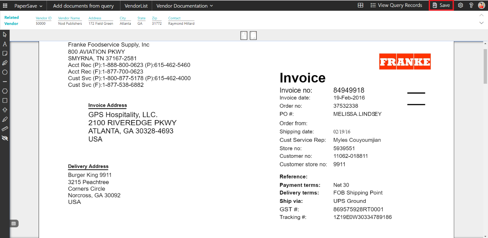This screenshot has width=488, height=238.
Task: Select the highlighter tool
Action: click(5, 119)
